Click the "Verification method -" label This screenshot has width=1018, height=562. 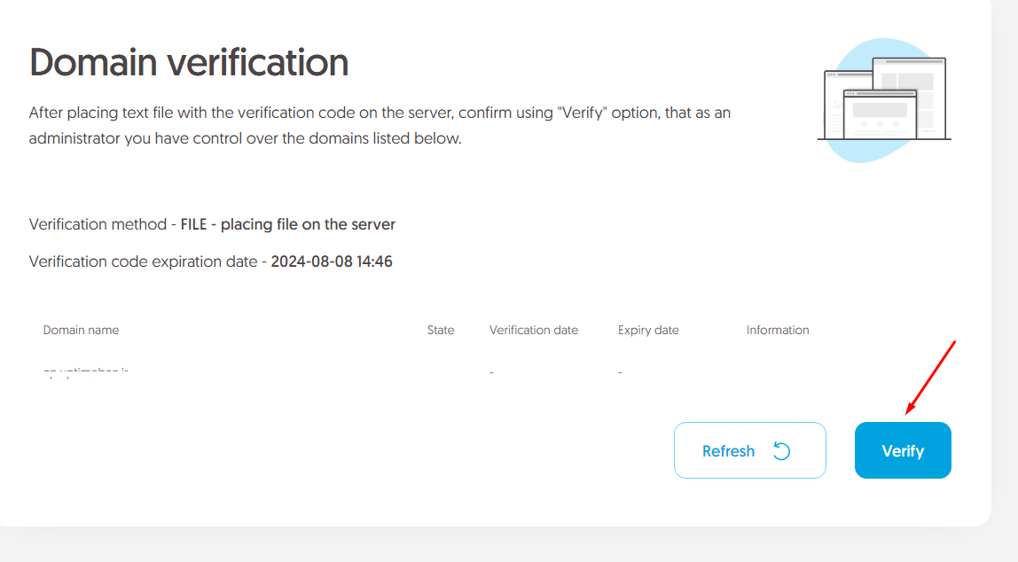click(x=103, y=224)
